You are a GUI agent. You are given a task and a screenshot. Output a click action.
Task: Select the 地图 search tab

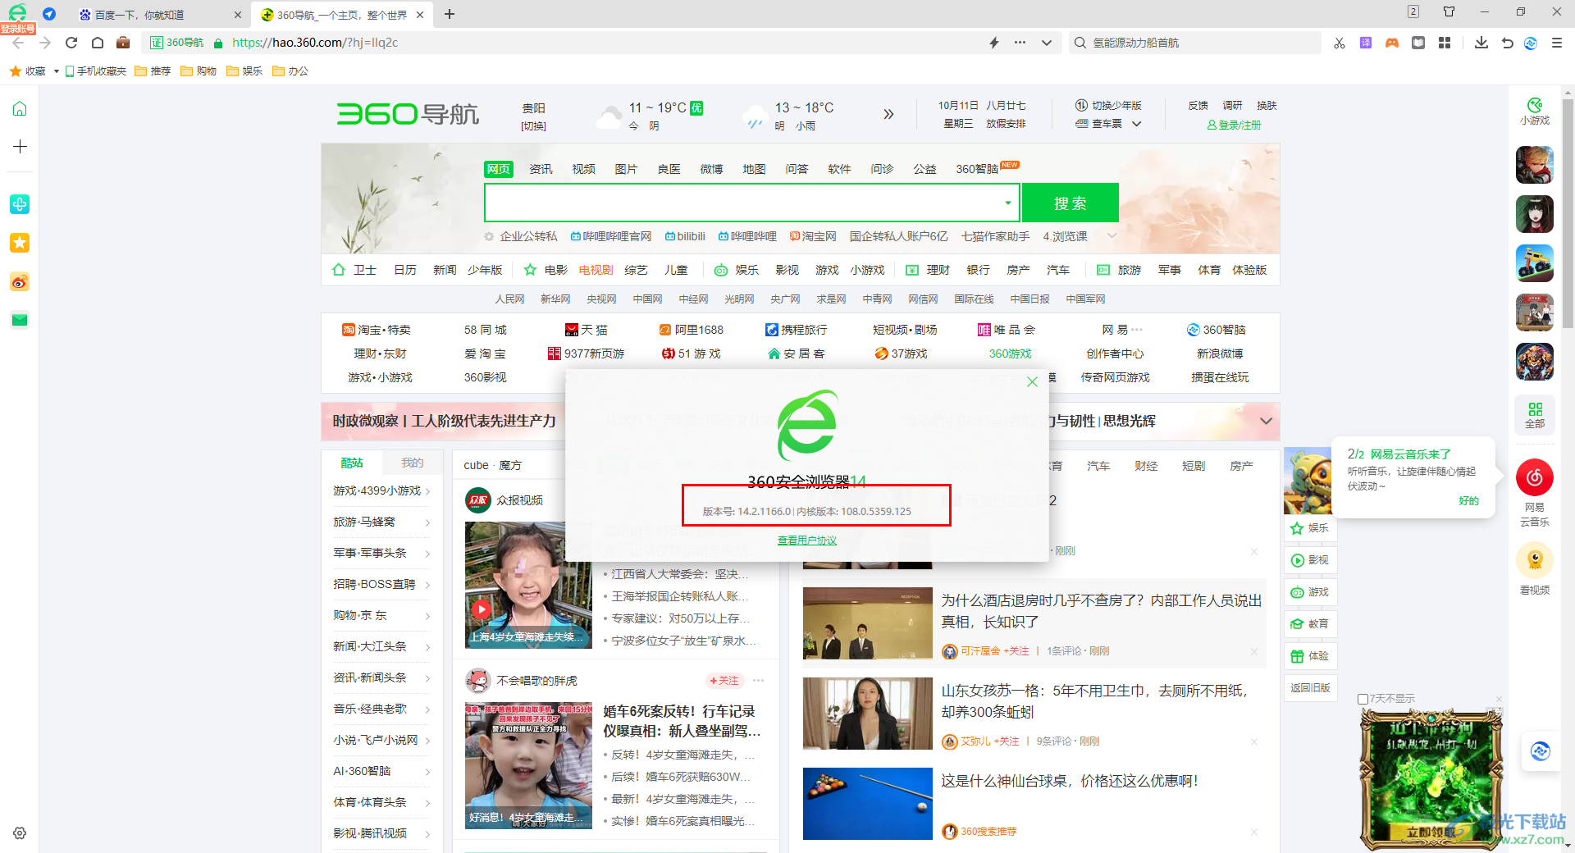point(754,169)
